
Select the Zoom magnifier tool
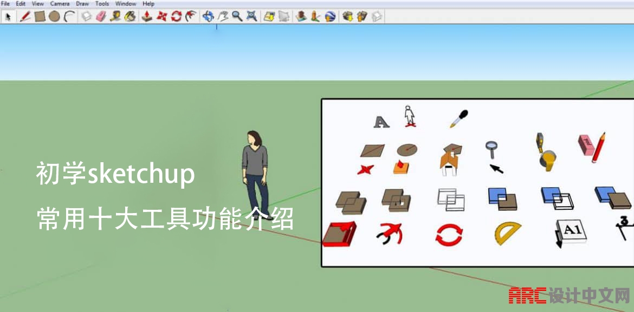[x=237, y=17]
